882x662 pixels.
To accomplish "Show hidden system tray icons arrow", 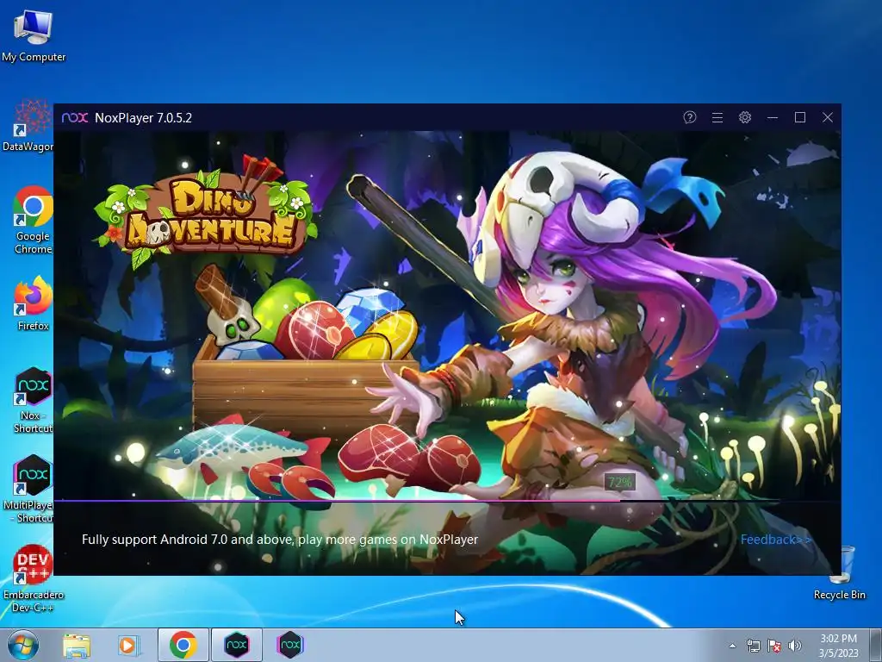I will pyautogui.click(x=732, y=646).
